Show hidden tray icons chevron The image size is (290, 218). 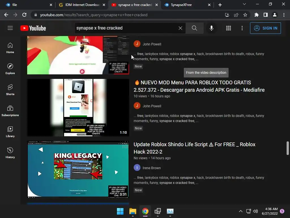tap(241, 211)
